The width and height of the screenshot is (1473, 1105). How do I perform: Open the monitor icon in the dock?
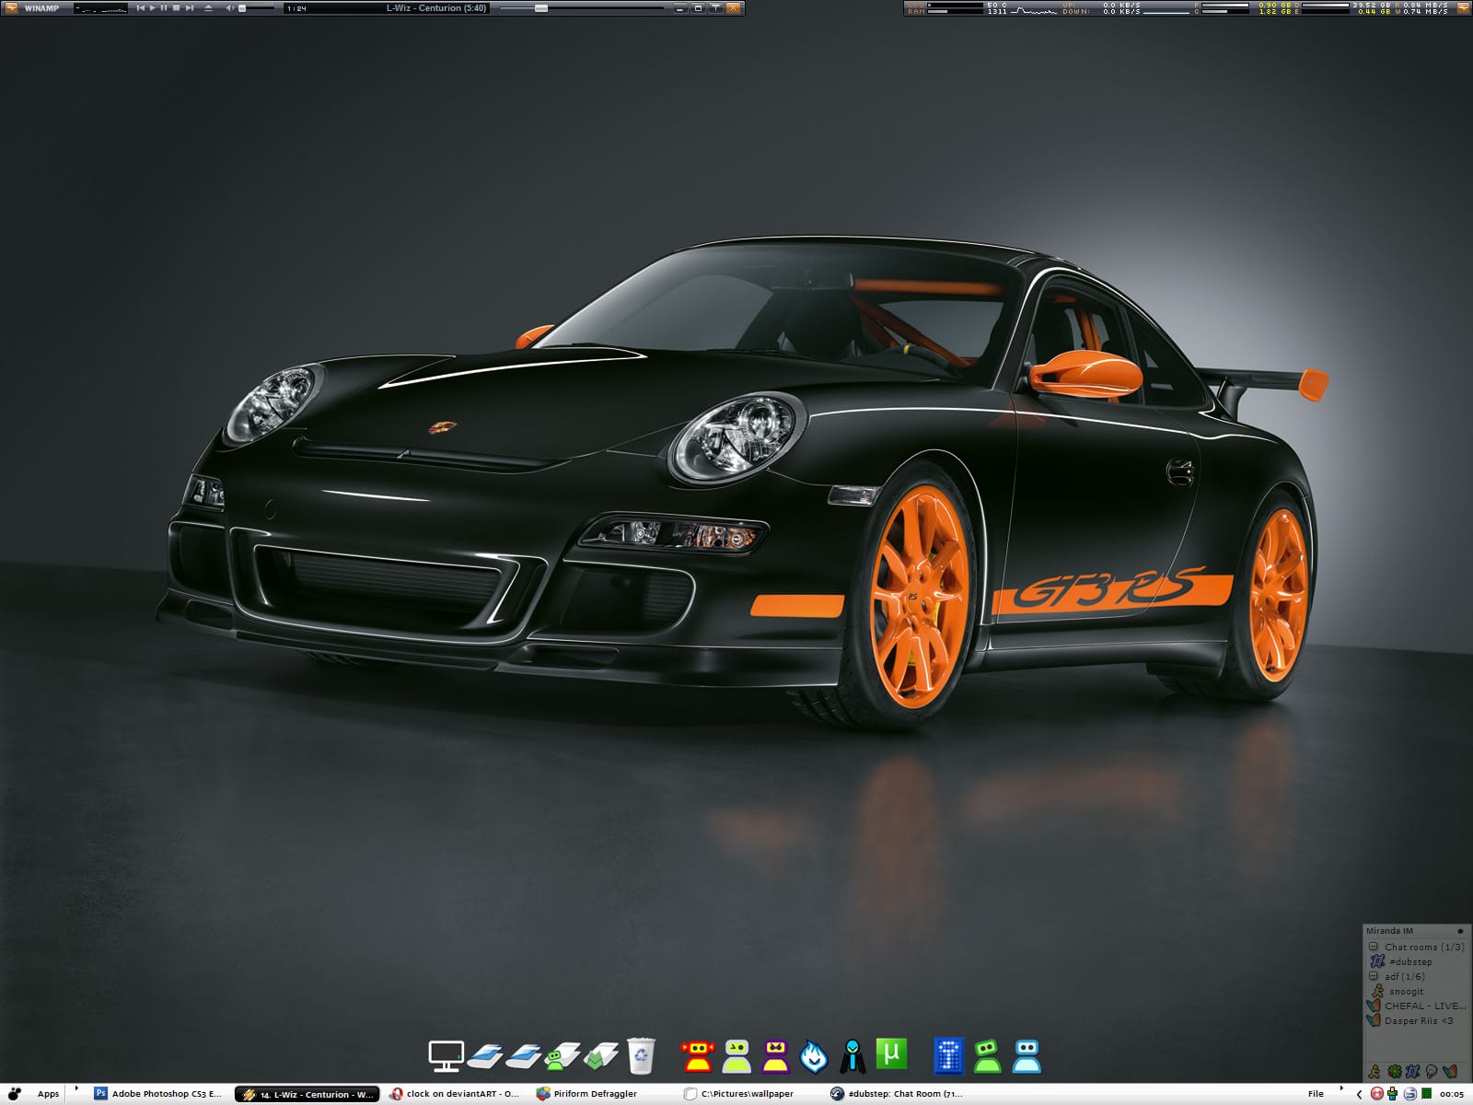447,1056
